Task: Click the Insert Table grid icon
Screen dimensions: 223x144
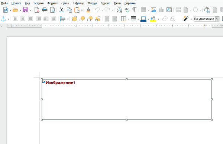Action: pos(143,10)
